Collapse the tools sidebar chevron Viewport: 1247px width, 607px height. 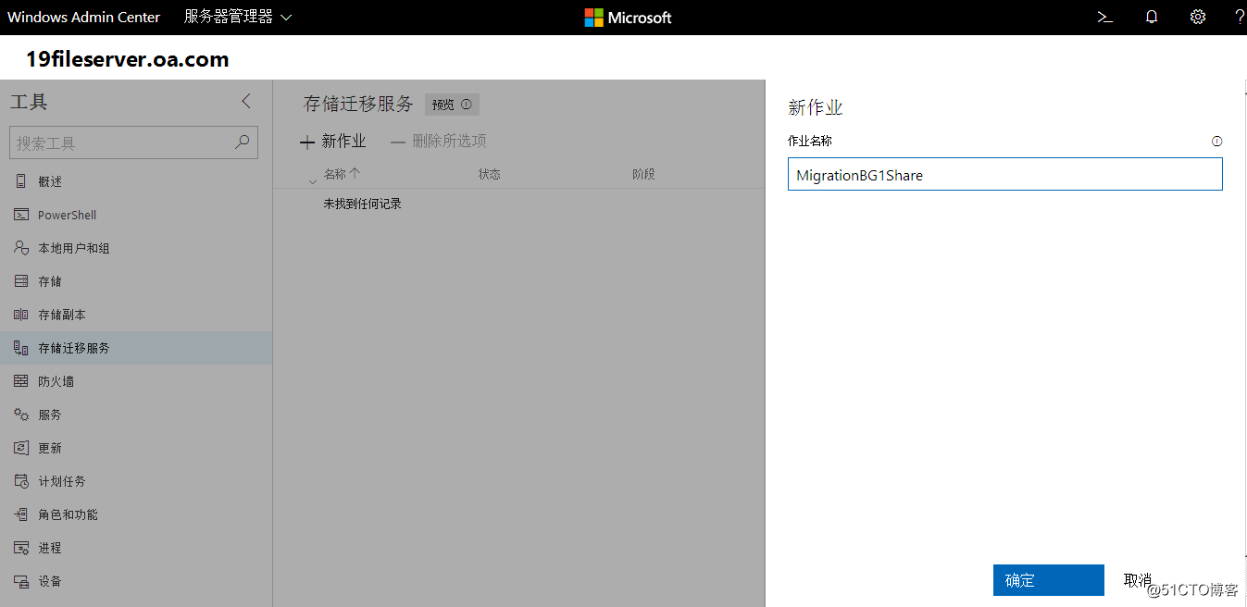(246, 102)
